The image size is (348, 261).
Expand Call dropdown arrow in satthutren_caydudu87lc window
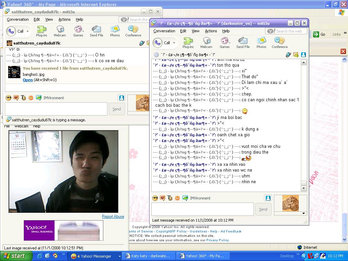pos(28,31)
